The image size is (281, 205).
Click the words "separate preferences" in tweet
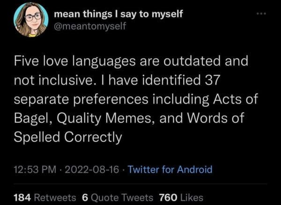click(88, 99)
